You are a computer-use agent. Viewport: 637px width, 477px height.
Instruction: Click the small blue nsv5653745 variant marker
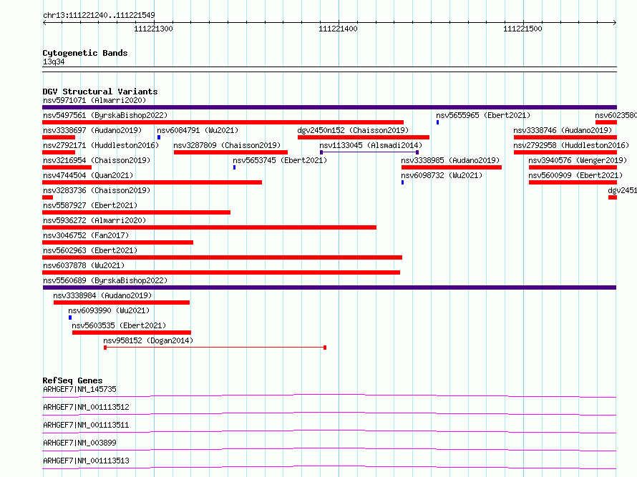pos(235,167)
